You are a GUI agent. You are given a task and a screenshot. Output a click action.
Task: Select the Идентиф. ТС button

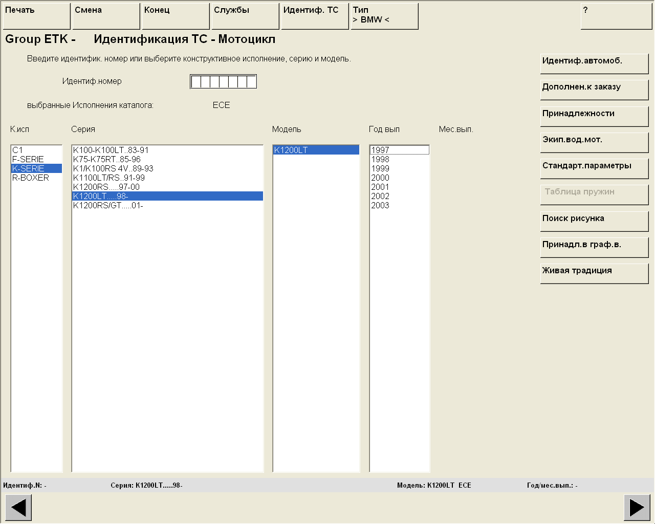tap(315, 16)
